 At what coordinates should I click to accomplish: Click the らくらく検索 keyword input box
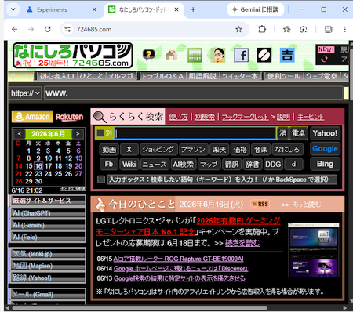[195, 133]
